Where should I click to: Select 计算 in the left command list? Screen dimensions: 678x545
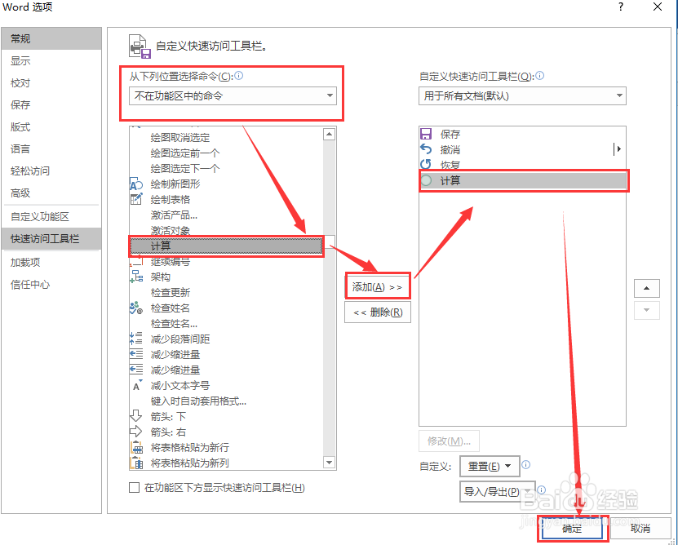pyautogui.click(x=226, y=246)
